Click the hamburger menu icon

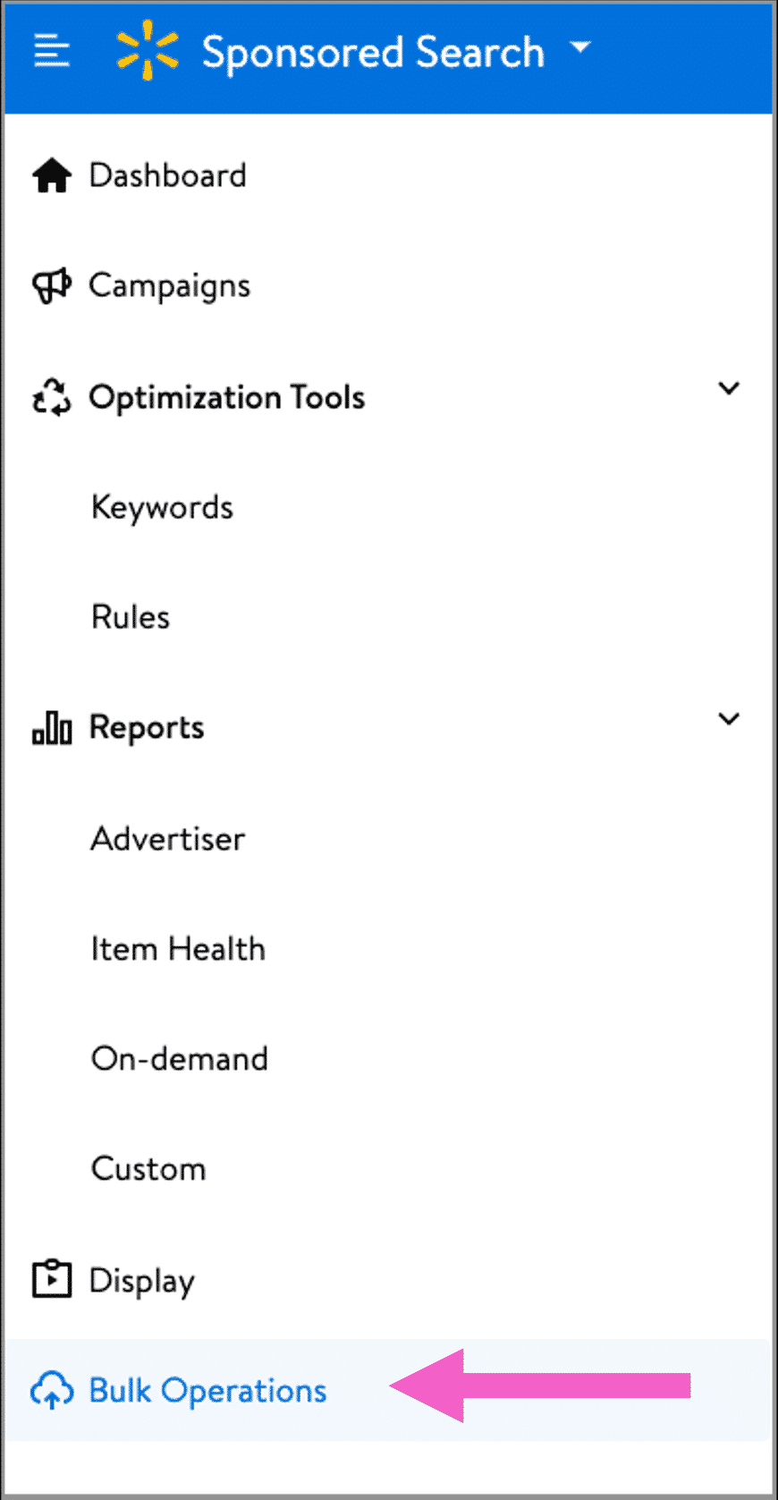click(x=52, y=51)
